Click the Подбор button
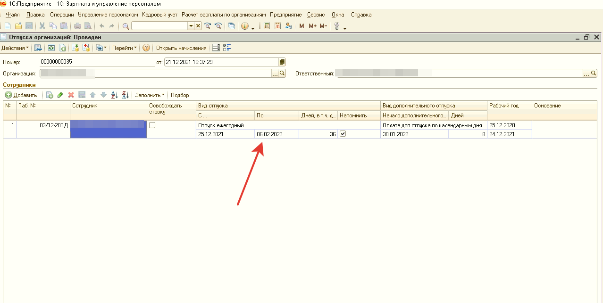Screen dimensions: 603x303 tap(180, 95)
